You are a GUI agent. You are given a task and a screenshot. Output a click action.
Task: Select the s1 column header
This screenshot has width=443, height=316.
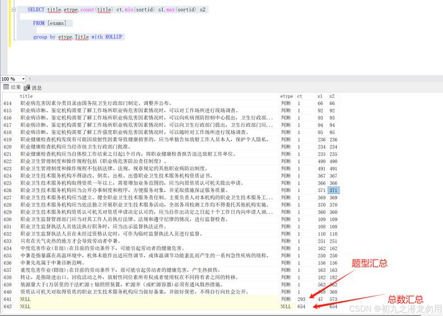[x=320, y=96]
